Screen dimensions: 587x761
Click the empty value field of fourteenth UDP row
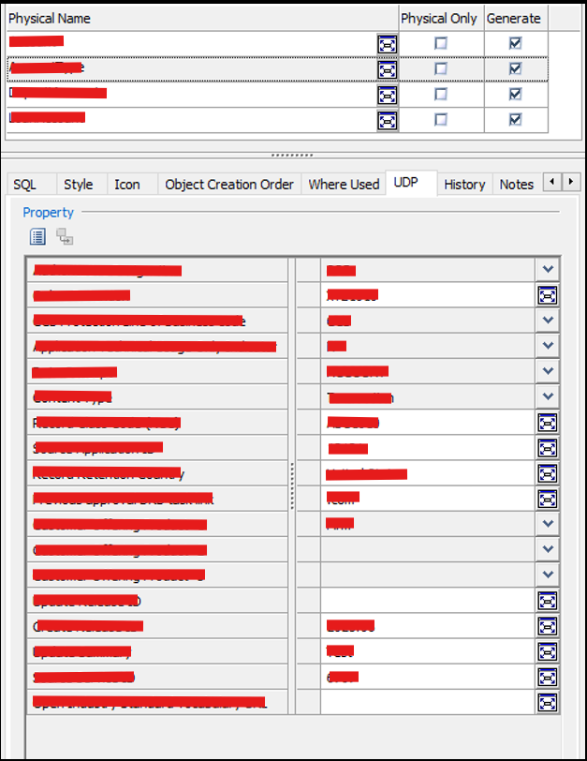tap(428, 601)
